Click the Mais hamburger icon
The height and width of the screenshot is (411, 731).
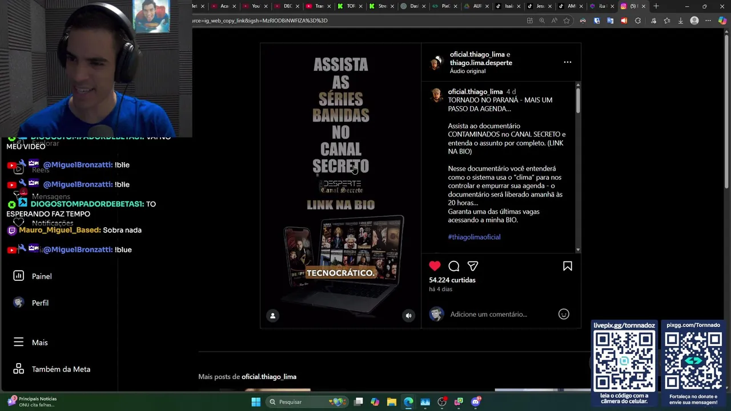pyautogui.click(x=18, y=342)
